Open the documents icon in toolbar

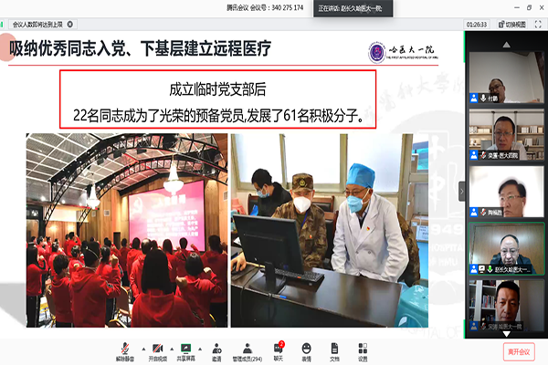tap(334, 350)
